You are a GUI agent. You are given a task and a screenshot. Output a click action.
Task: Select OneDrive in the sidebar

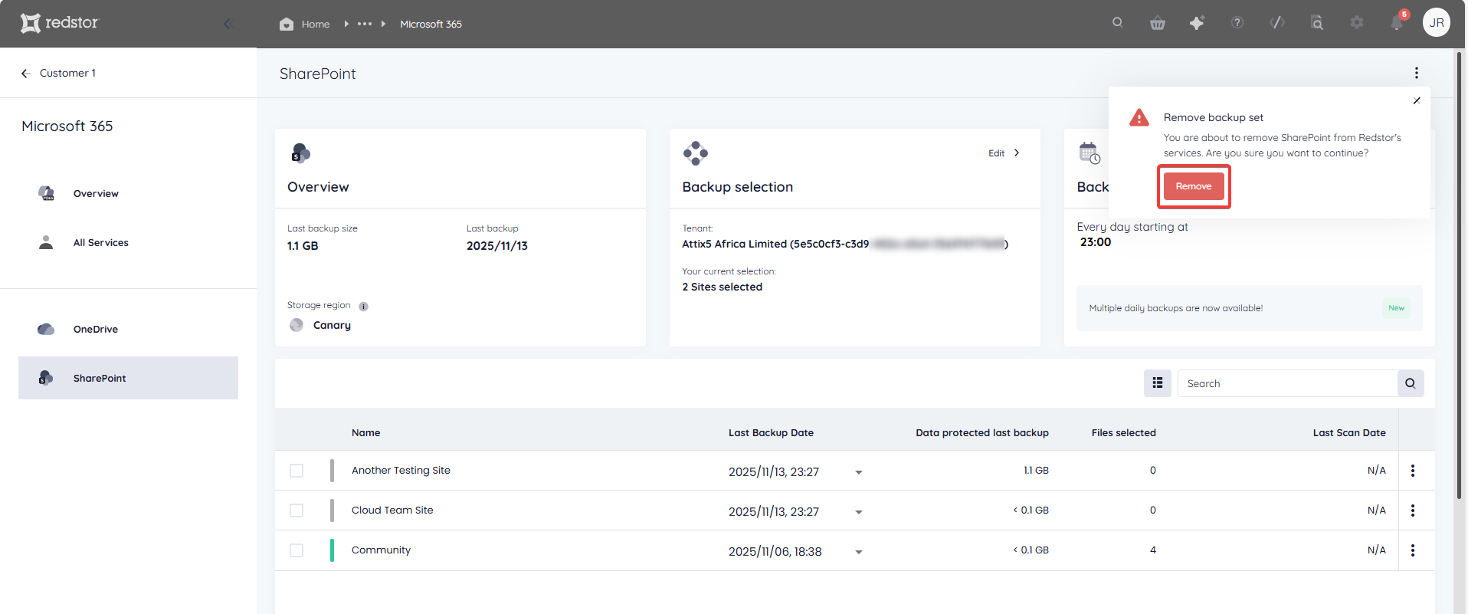click(x=128, y=329)
